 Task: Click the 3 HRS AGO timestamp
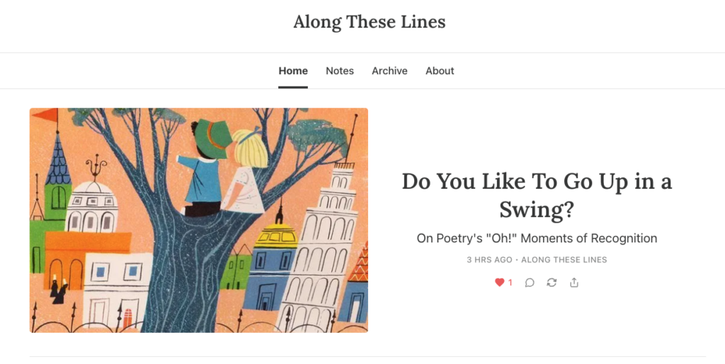tap(489, 260)
